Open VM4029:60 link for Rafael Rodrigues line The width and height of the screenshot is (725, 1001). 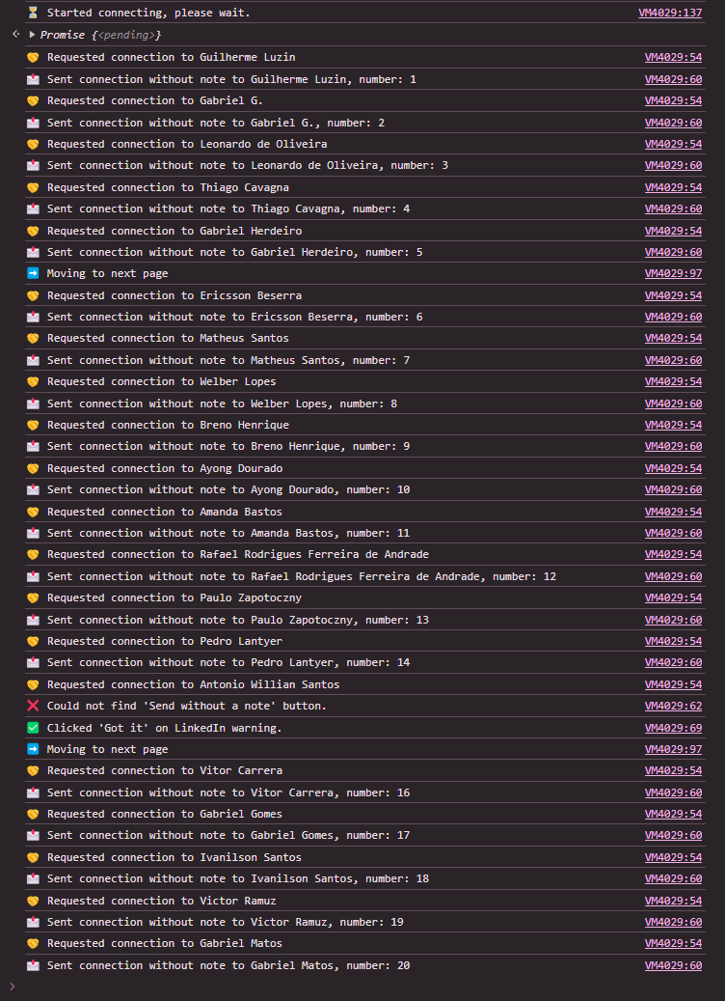pyautogui.click(x=673, y=576)
